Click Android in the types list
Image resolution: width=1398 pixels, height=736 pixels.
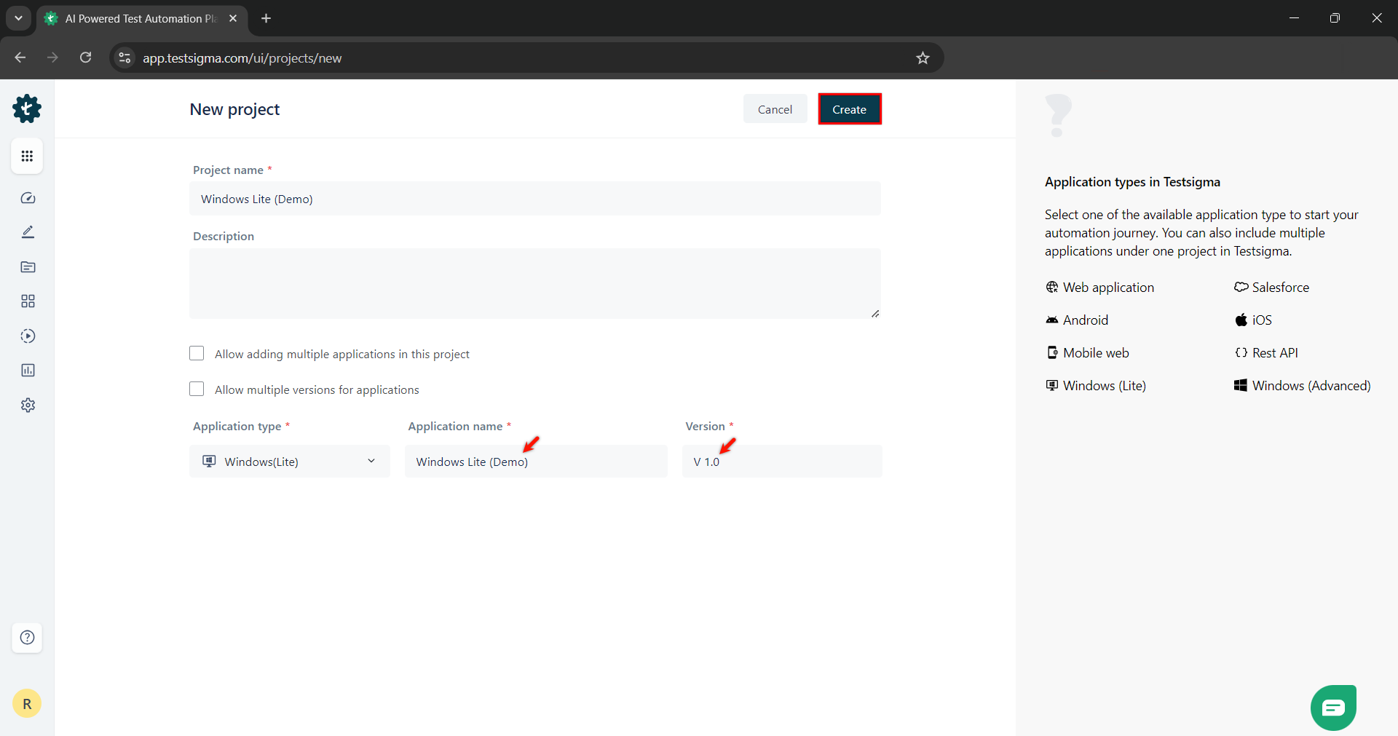pos(1077,320)
